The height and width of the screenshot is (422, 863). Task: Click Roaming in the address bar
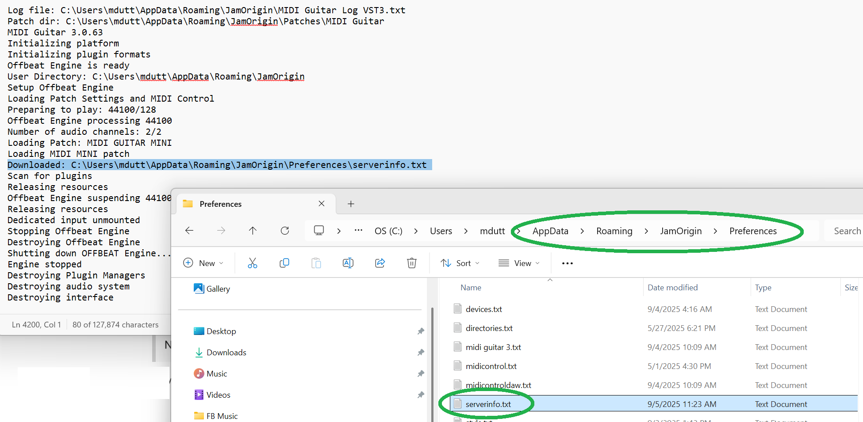click(x=614, y=231)
